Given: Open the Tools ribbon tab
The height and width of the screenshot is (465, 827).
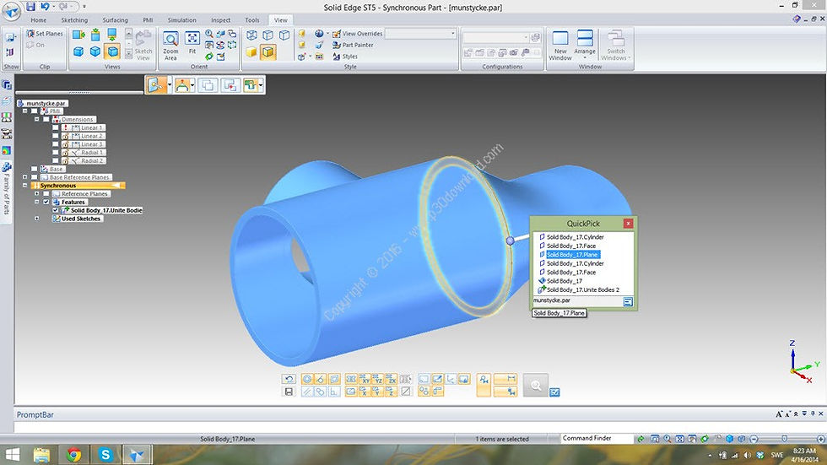Looking at the screenshot, I should point(252,20).
